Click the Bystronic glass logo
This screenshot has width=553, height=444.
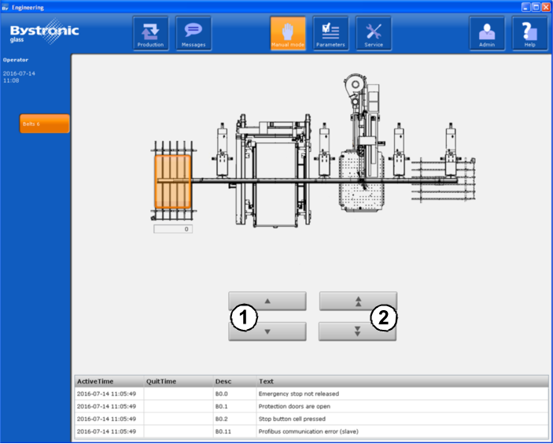pos(44,33)
